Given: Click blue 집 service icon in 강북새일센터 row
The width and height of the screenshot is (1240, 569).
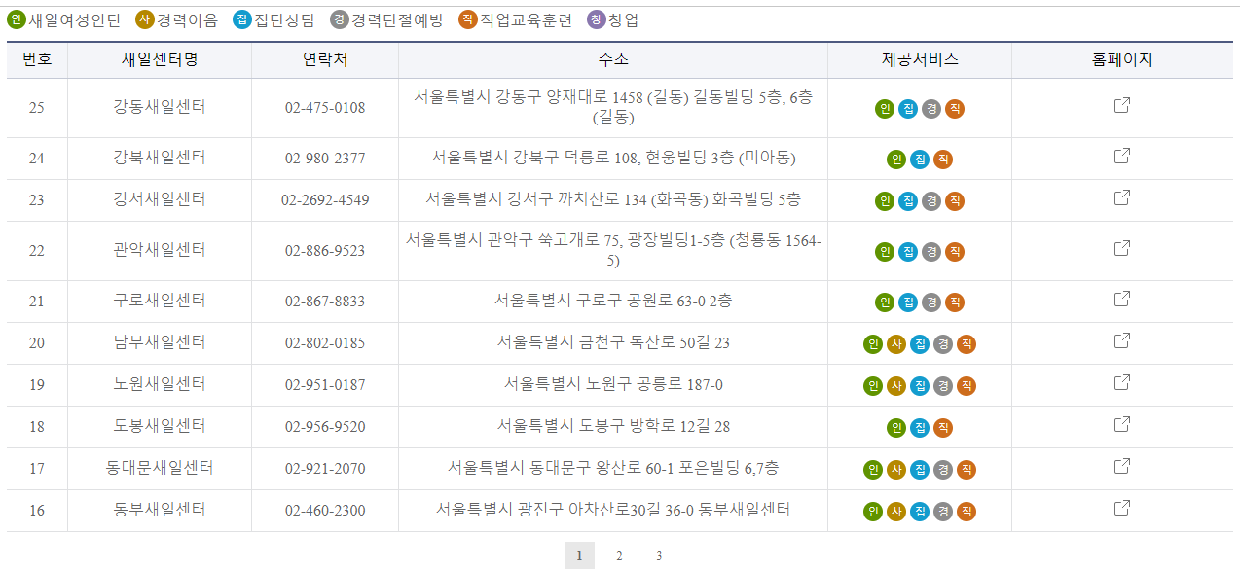Looking at the screenshot, I should [x=920, y=160].
